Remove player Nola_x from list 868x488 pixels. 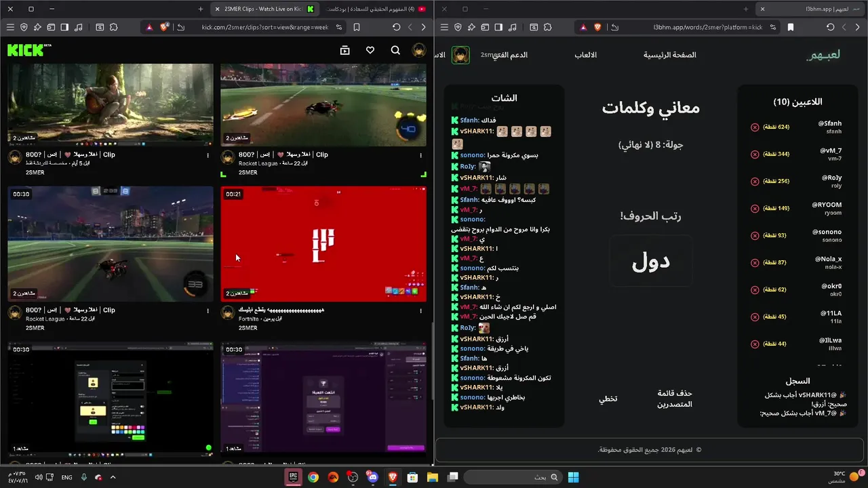pos(755,263)
